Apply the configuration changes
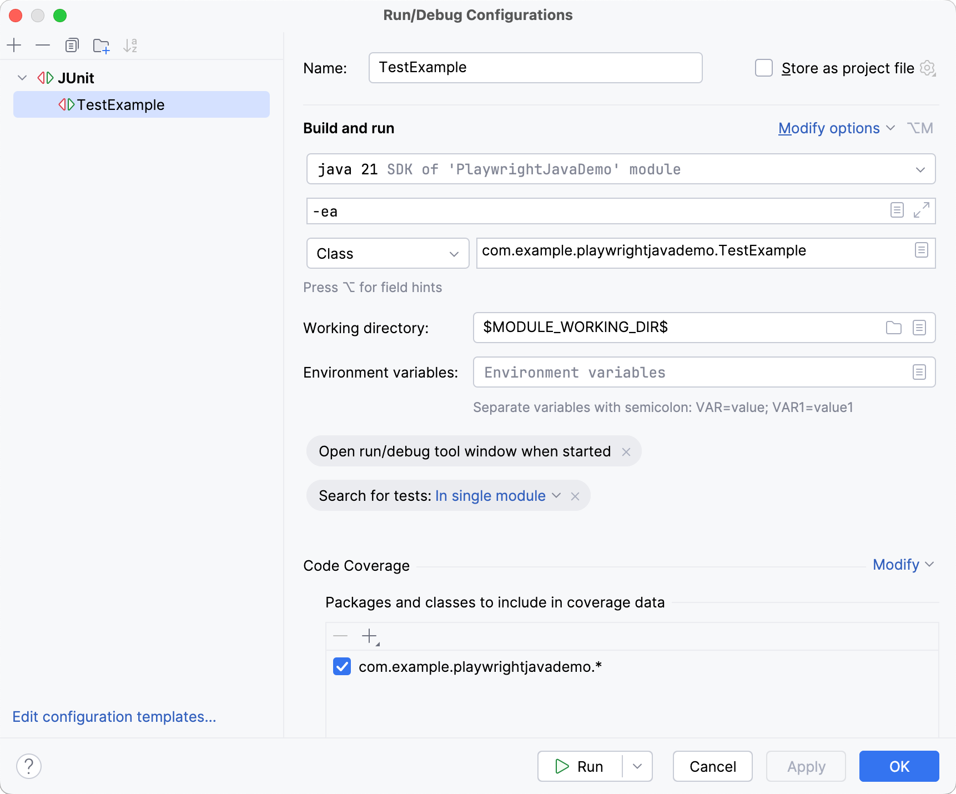The image size is (956, 794). [x=806, y=766]
